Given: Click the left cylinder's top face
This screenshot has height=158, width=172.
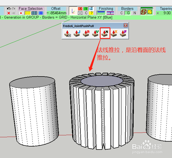Looking at the screenshot, I should pos(32,82).
